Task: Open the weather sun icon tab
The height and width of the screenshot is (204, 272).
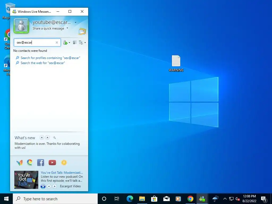Action: pos(64,163)
